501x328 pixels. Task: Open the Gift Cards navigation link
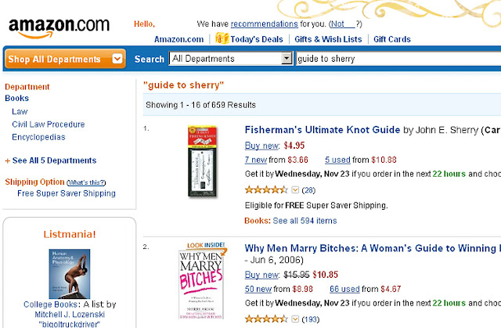pyautogui.click(x=392, y=39)
